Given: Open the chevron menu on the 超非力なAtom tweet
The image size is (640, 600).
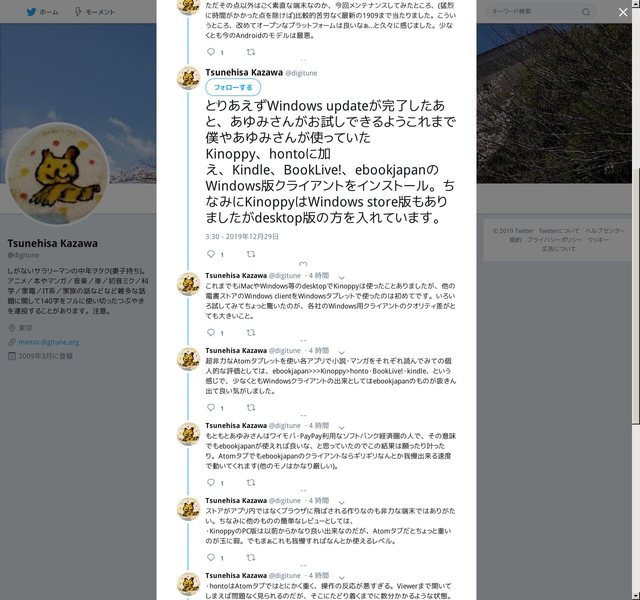Looking at the screenshot, I should (x=341, y=352).
